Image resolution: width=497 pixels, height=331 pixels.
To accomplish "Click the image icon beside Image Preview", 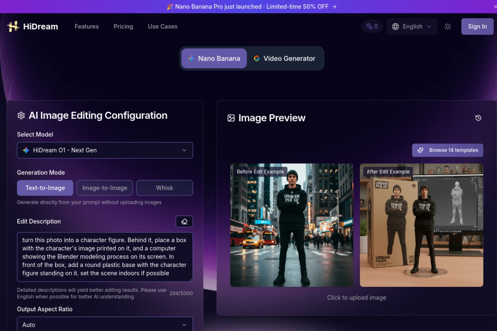I will click(x=231, y=118).
